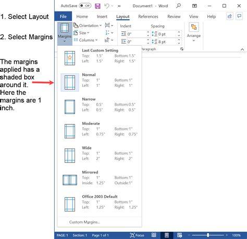
Task: Expand the Quick Access Toolbar overflow chevrons
Action: pyautogui.click(x=119, y=6)
